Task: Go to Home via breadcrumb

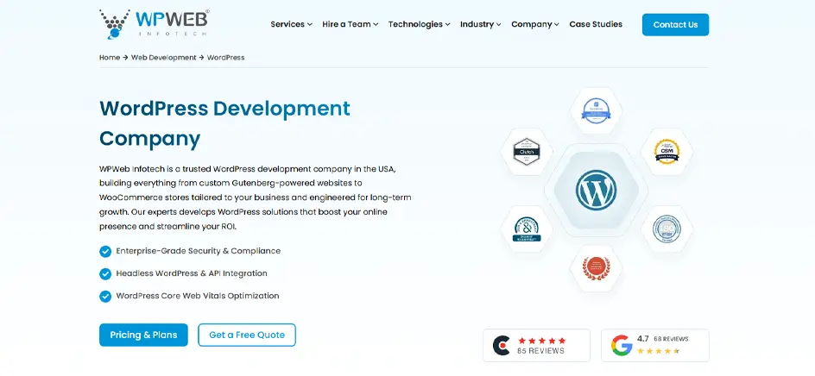Action: [110, 58]
